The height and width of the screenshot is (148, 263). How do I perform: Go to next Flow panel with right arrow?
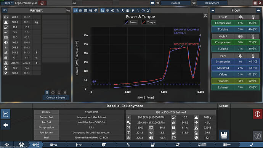click(x=258, y=10)
